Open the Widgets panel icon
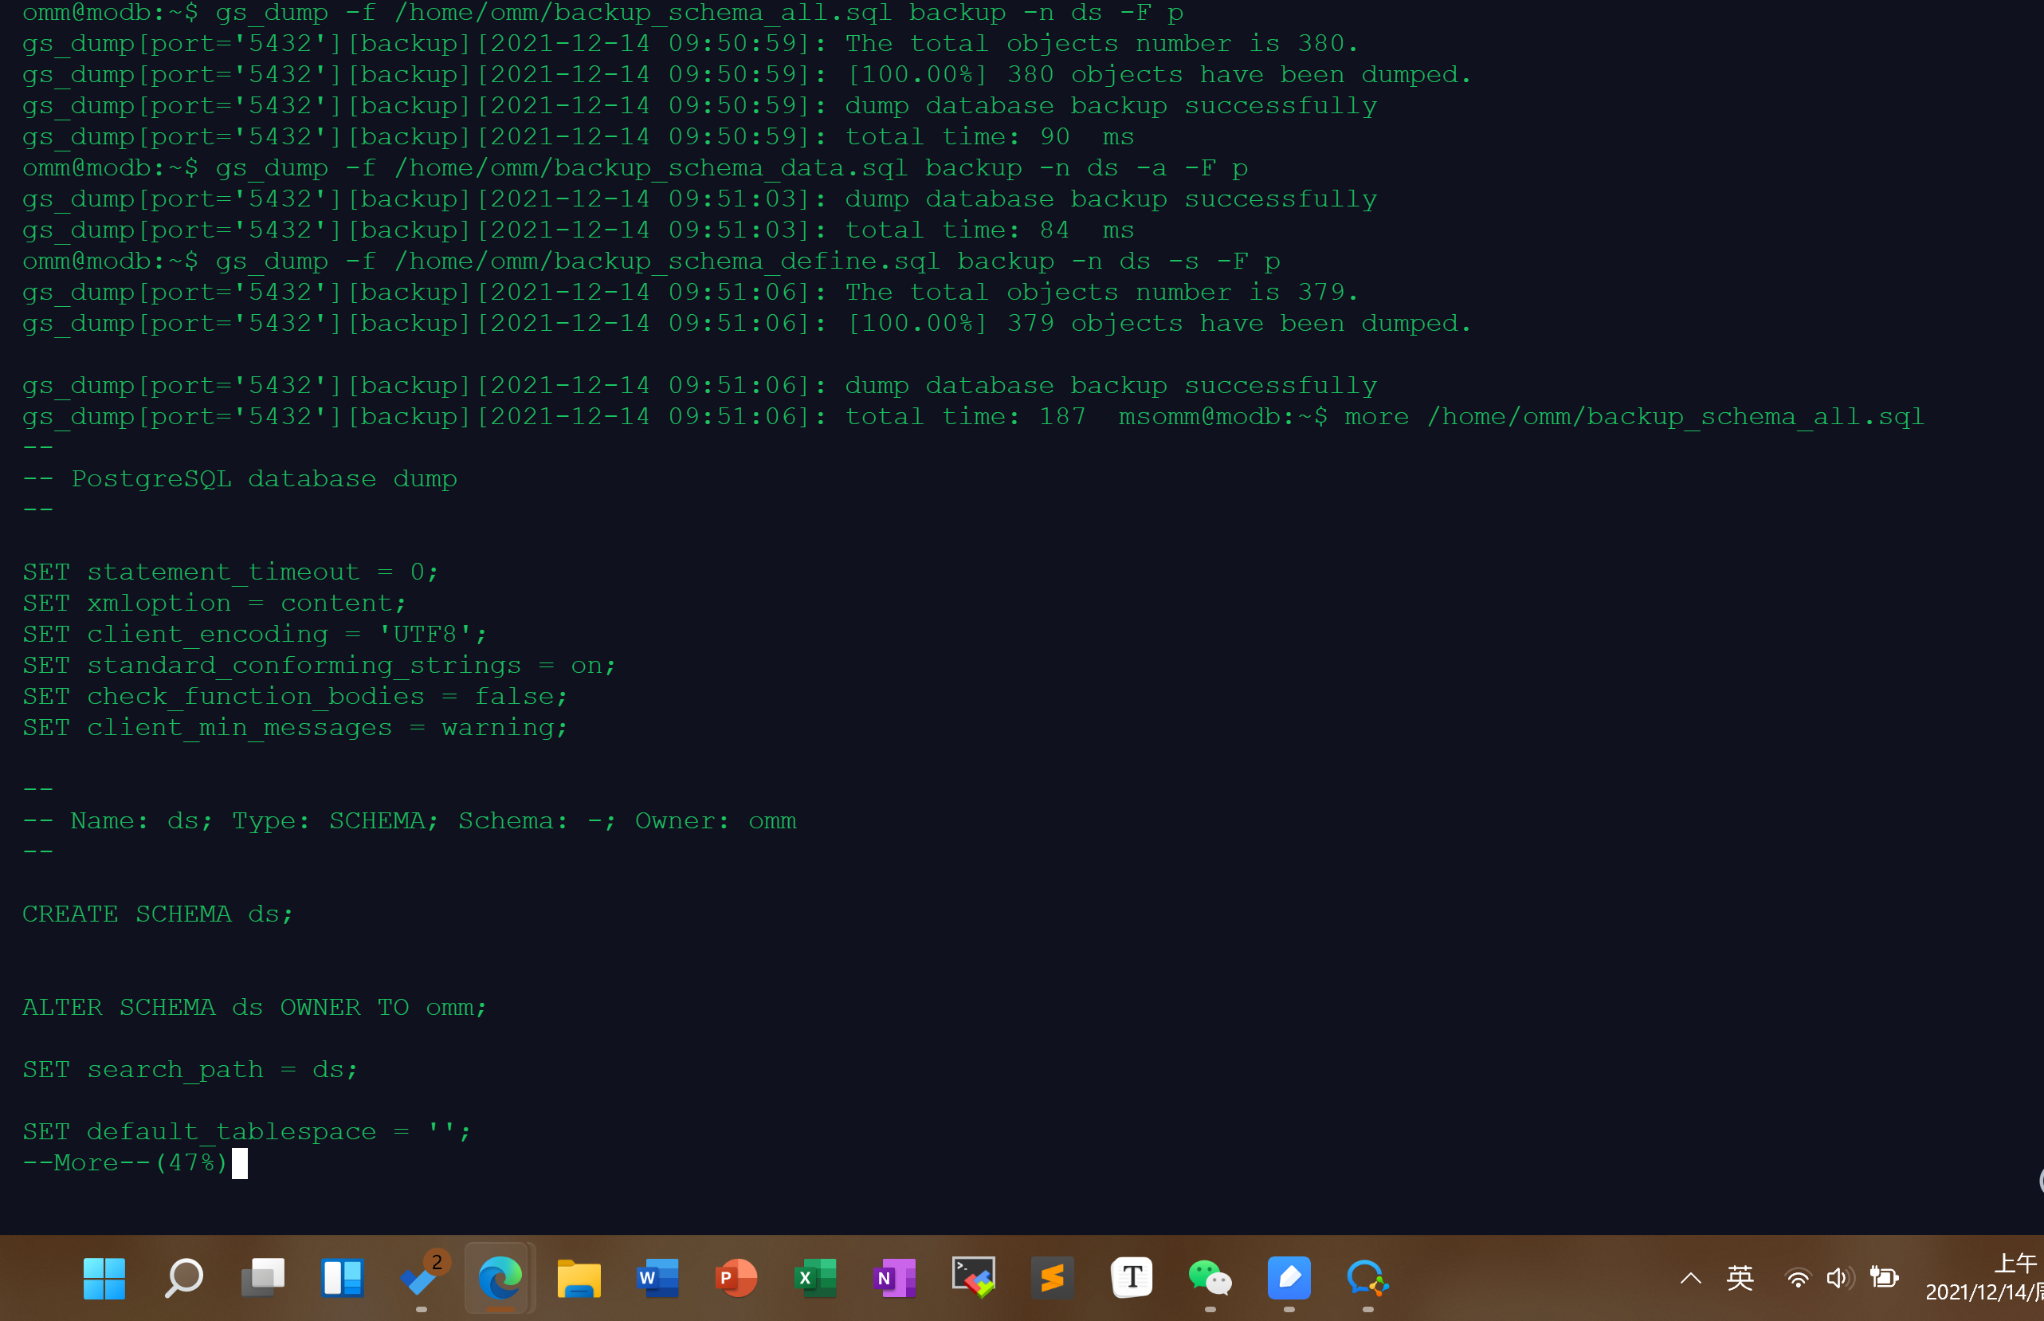The image size is (2044, 1321). coord(342,1278)
